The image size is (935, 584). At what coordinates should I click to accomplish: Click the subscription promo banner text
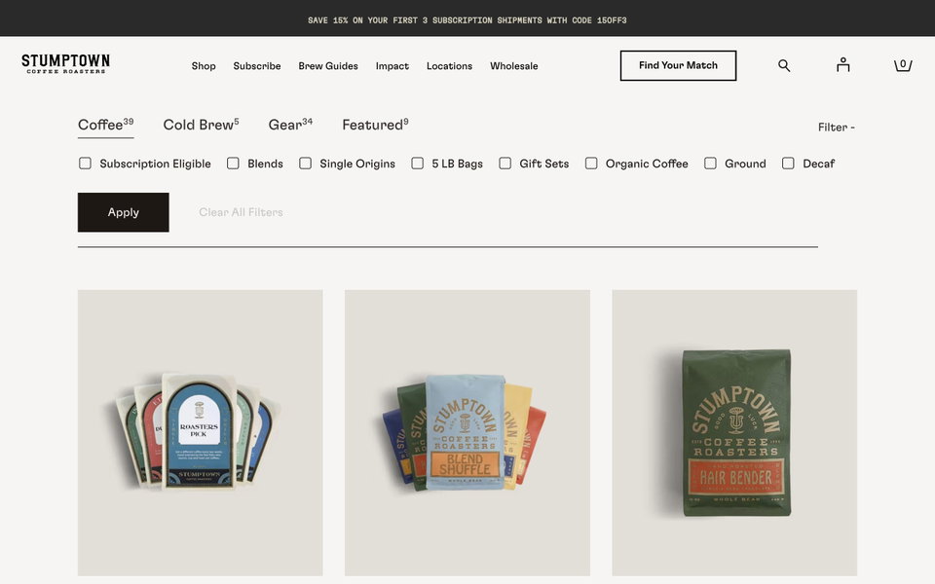[x=467, y=20]
